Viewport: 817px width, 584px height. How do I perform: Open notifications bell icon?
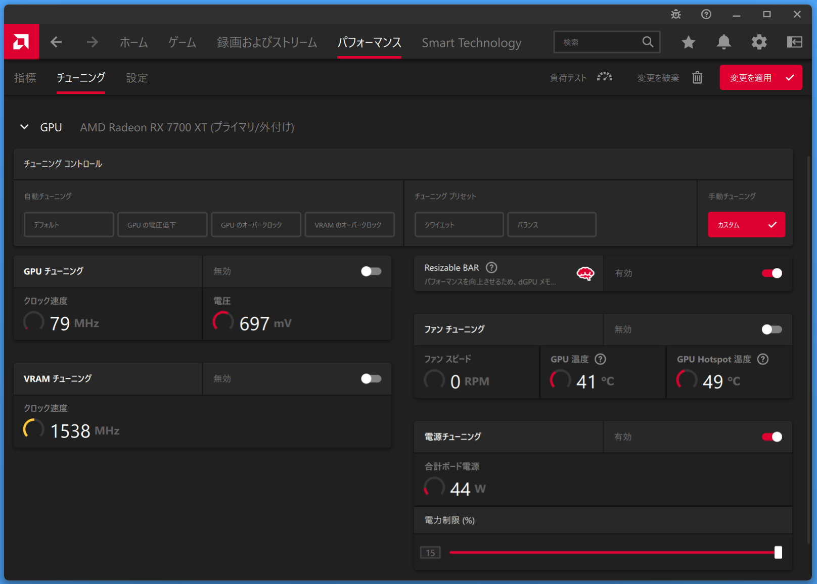coord(724,42)
